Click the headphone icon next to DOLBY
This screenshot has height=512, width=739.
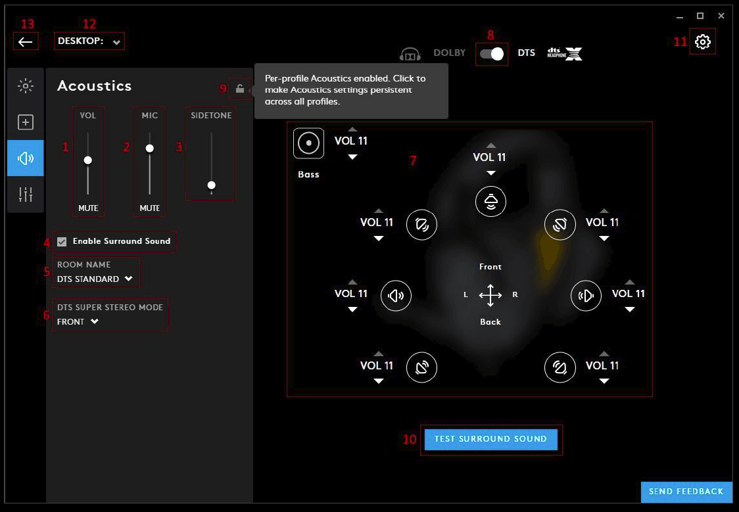(x=410, y=53)
